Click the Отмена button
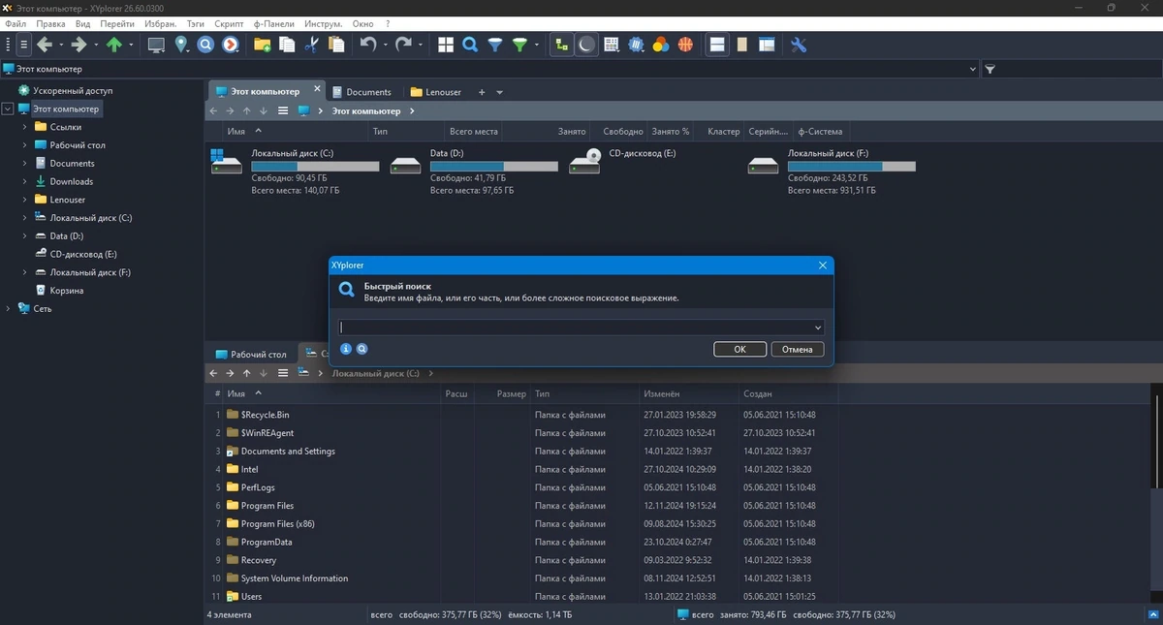Screen dimensions: 1163x625 tap(798, 349)
